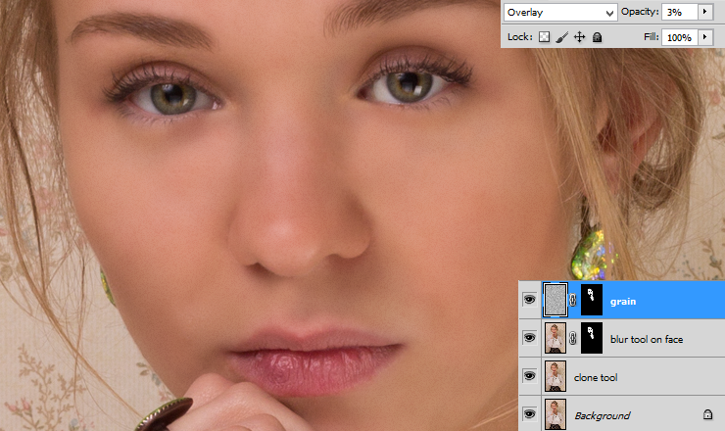Select the grain layer thumbnail

tap(555, 300)
